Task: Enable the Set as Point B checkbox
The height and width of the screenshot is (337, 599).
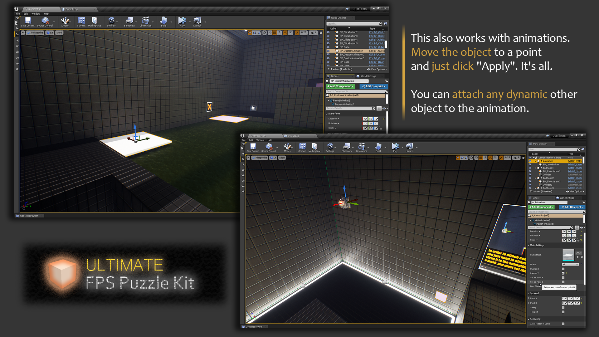Action: [x=563, y=282]
